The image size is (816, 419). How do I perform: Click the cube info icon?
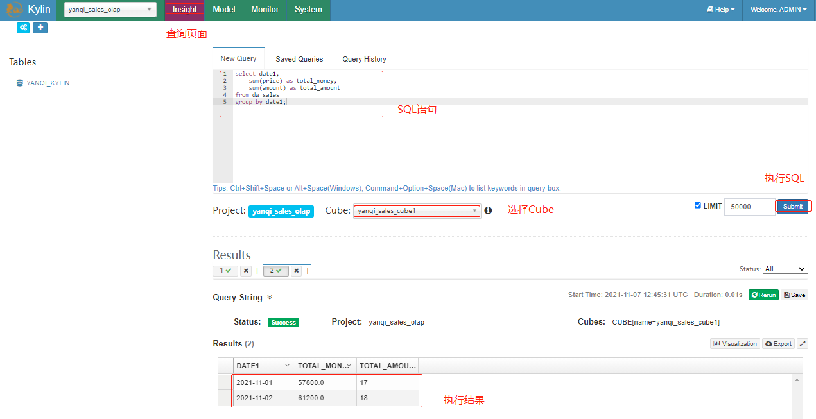coord(488,210)
